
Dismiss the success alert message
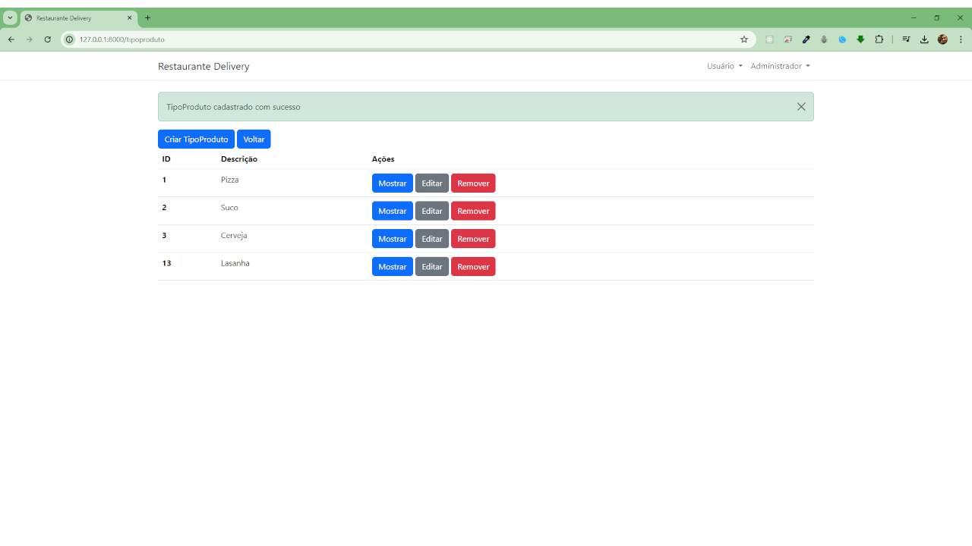801,107
